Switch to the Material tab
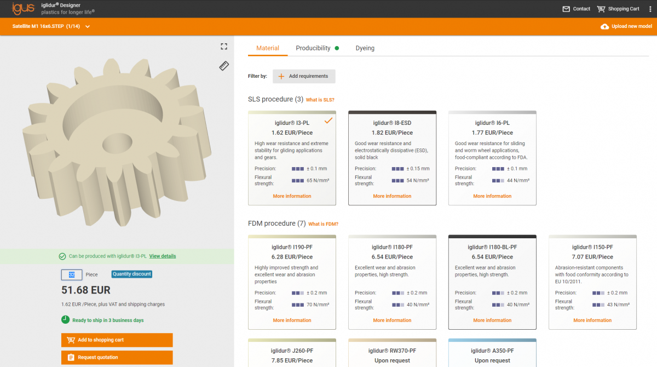Viewport: 657px width, 367px height. [268, 48]
